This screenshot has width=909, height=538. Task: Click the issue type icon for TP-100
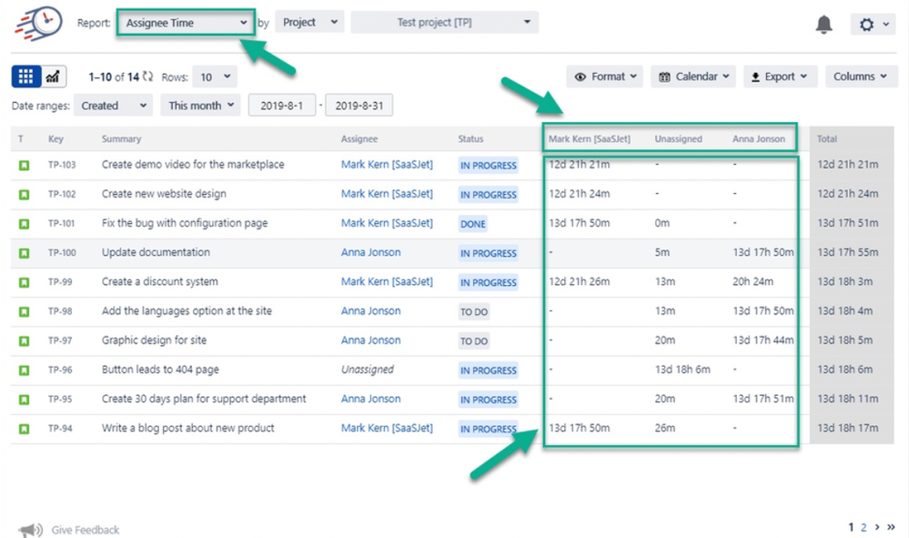24,253
